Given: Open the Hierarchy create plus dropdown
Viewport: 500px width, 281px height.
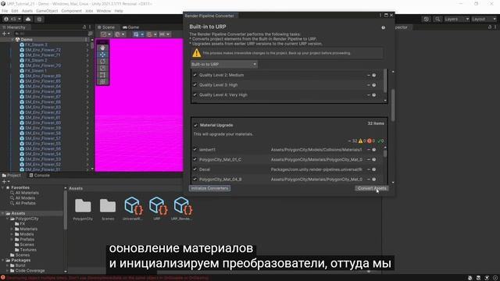Looking at the screenshot, I should click(x=5, y=34).
